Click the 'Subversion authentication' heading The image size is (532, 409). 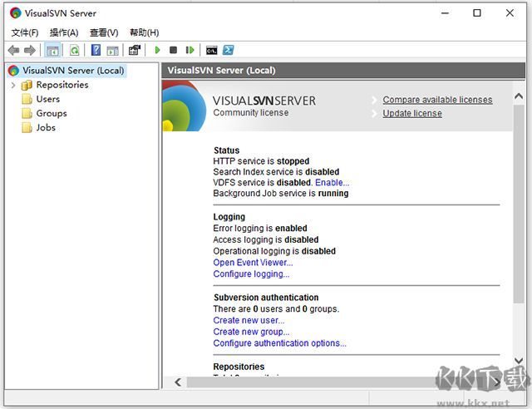[266, 298]
